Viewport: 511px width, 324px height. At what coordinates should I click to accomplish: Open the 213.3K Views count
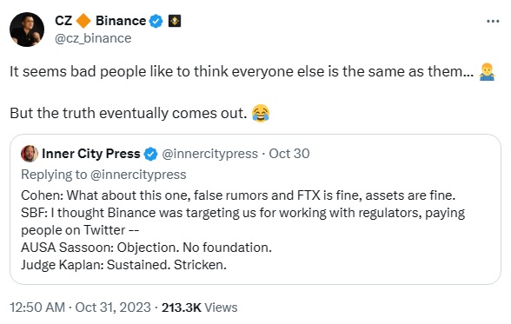point(200,307)
